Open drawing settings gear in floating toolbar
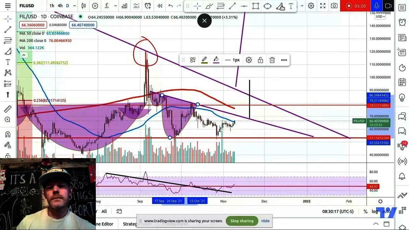 [x=249, y=60]
